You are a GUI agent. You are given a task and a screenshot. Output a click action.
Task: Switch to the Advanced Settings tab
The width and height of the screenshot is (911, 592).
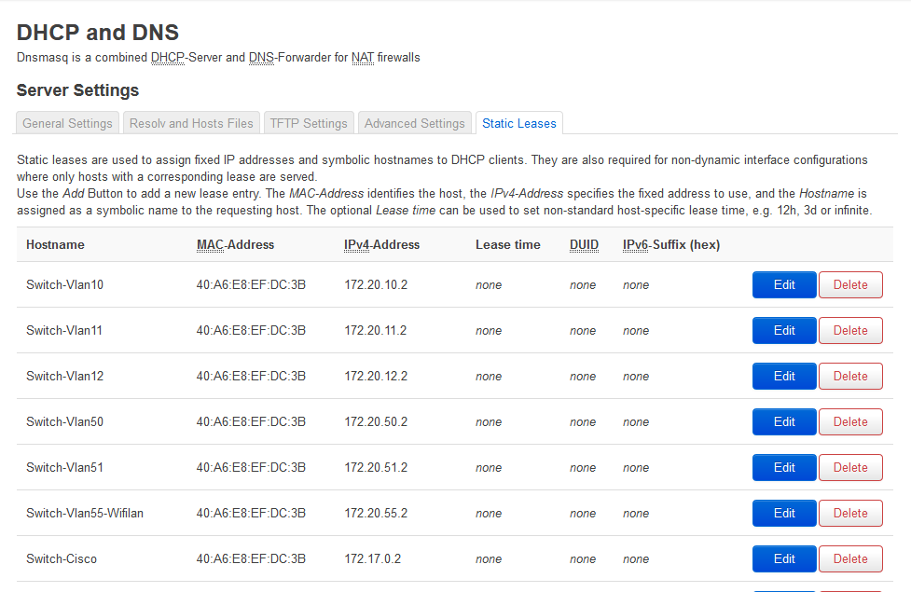[x=414, y=122]
